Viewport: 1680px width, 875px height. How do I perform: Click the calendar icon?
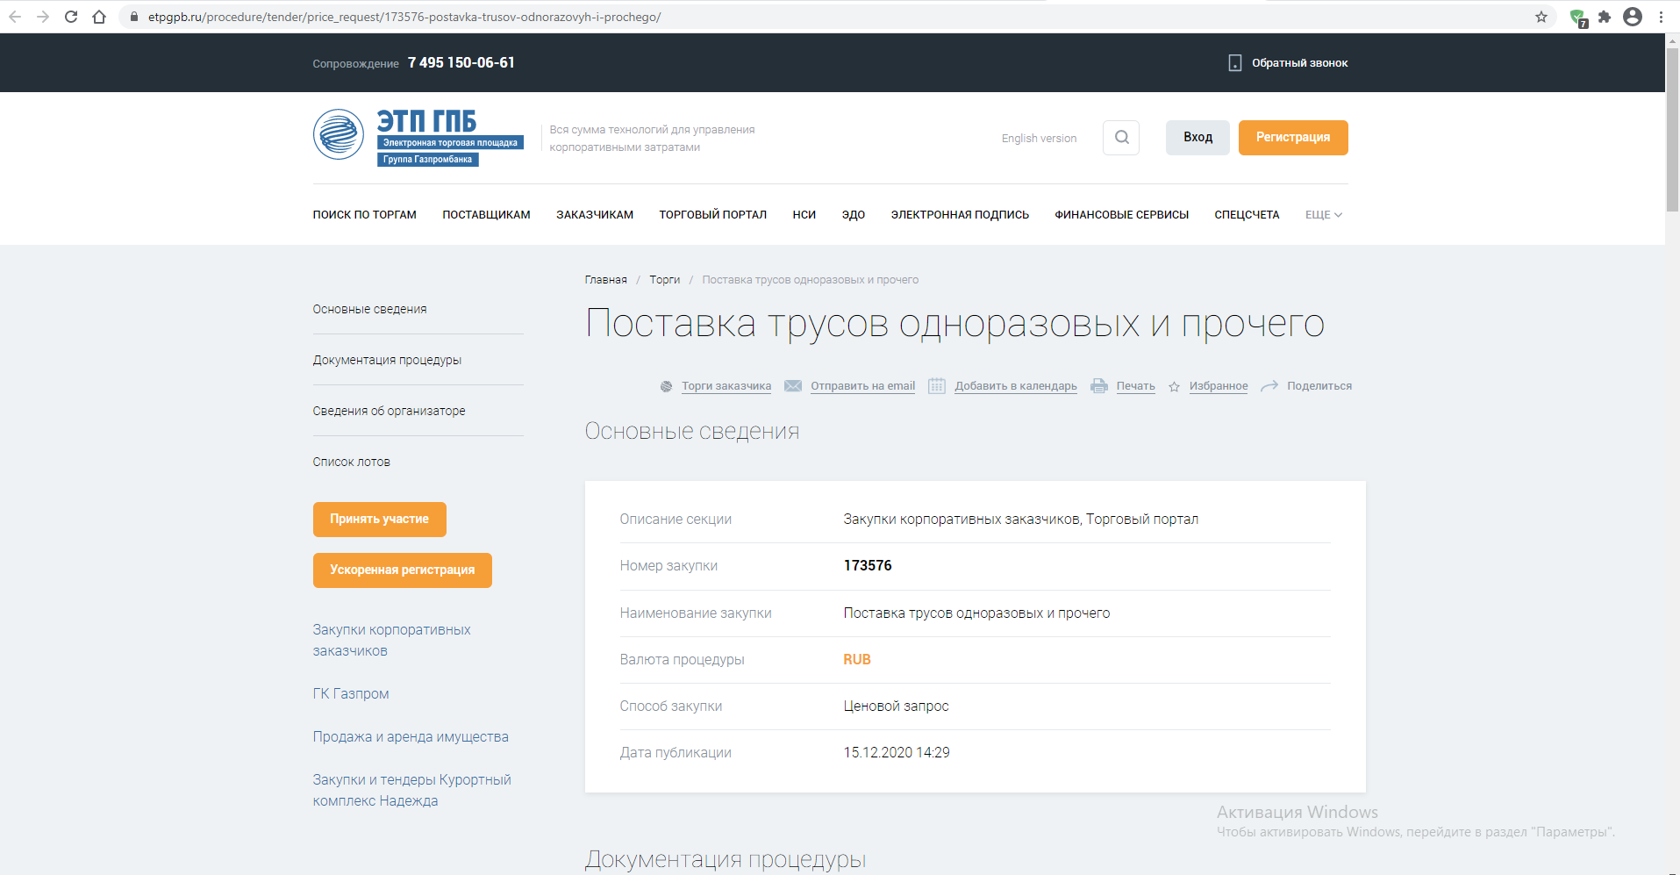click(937, 386)
